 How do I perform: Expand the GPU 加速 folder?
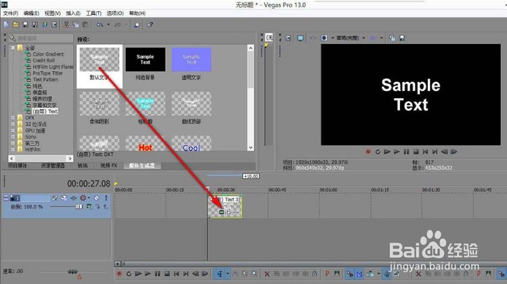(13, 131)
